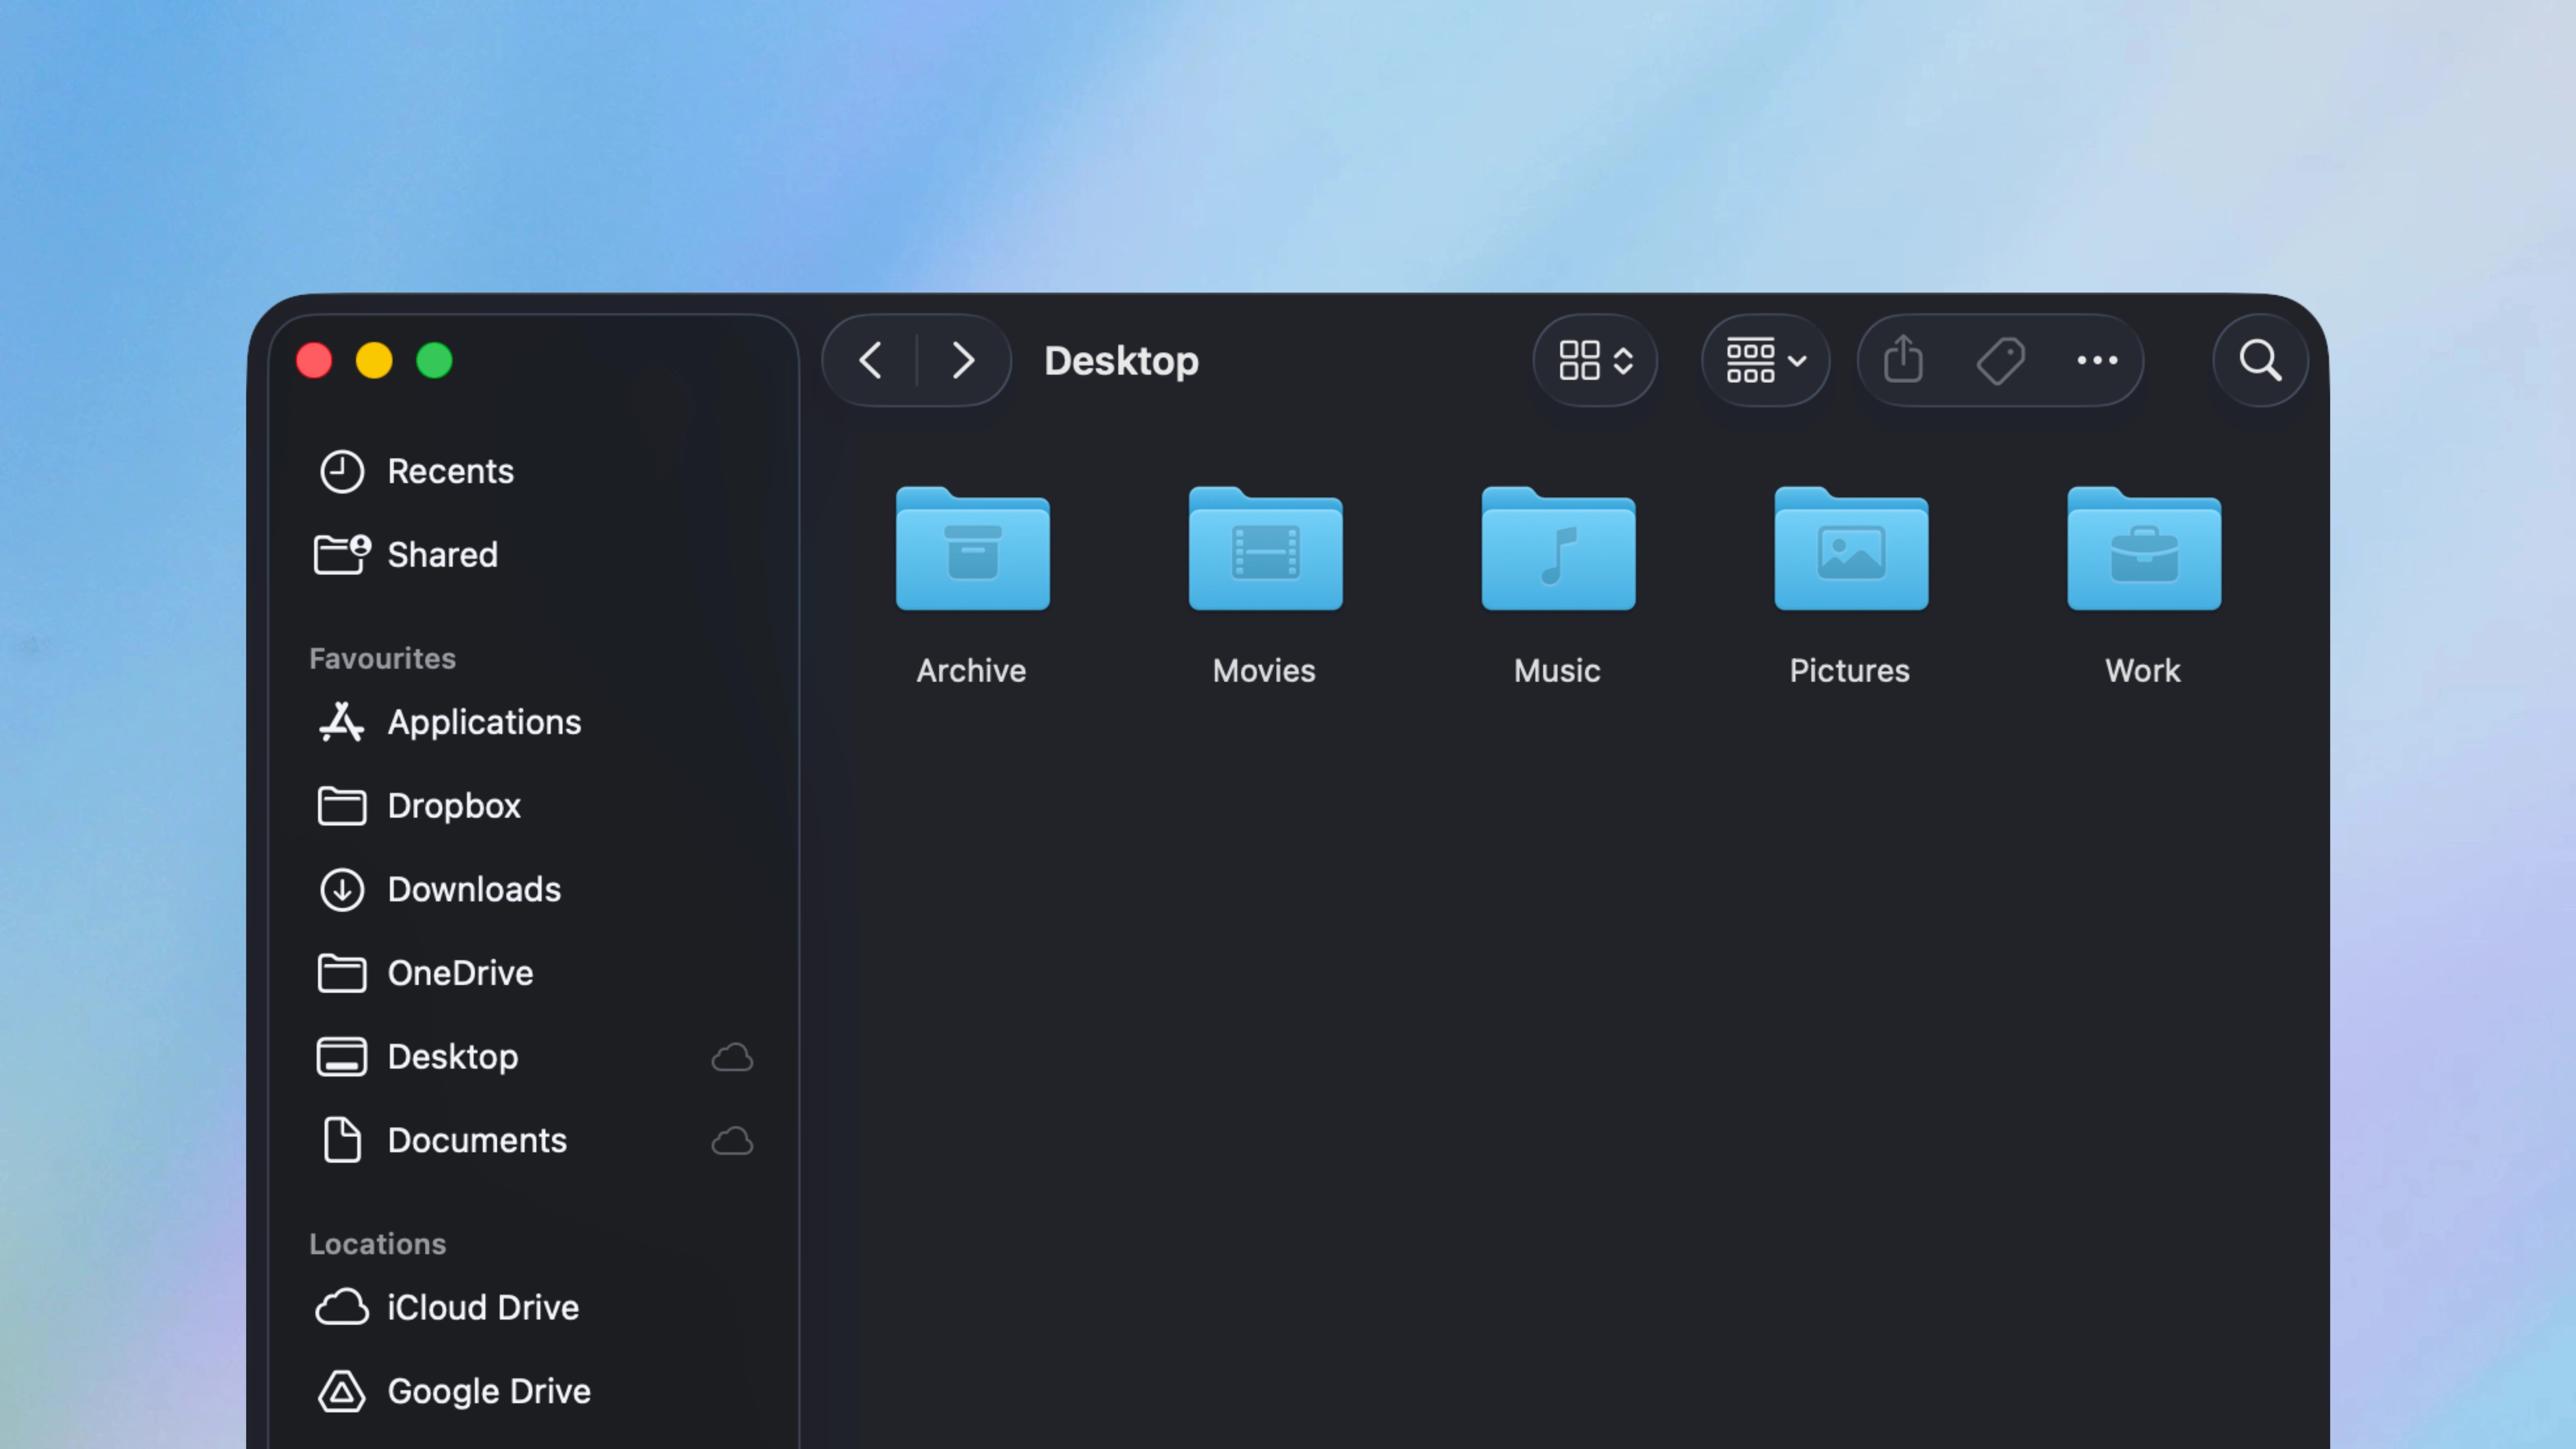
Task: Click the green full-screen window button
Action: [434, 360]
